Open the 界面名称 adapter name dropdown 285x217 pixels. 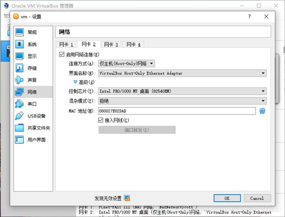point(182,73)
